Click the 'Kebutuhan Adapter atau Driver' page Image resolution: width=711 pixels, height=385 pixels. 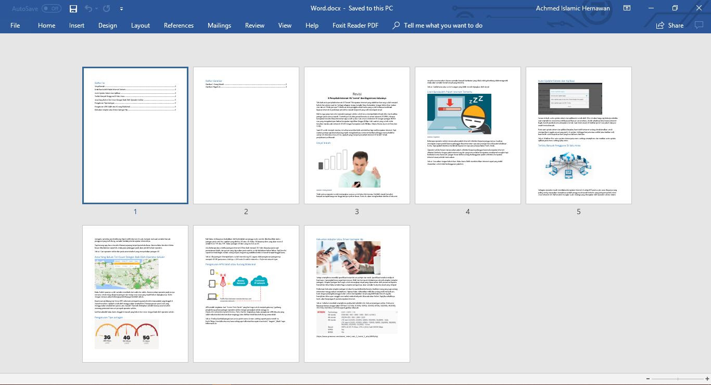click(x=357, y=294)
